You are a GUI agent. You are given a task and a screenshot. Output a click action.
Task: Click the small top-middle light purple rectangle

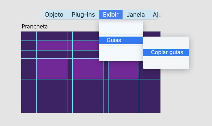pyautogui.click(x=86, y=46)
